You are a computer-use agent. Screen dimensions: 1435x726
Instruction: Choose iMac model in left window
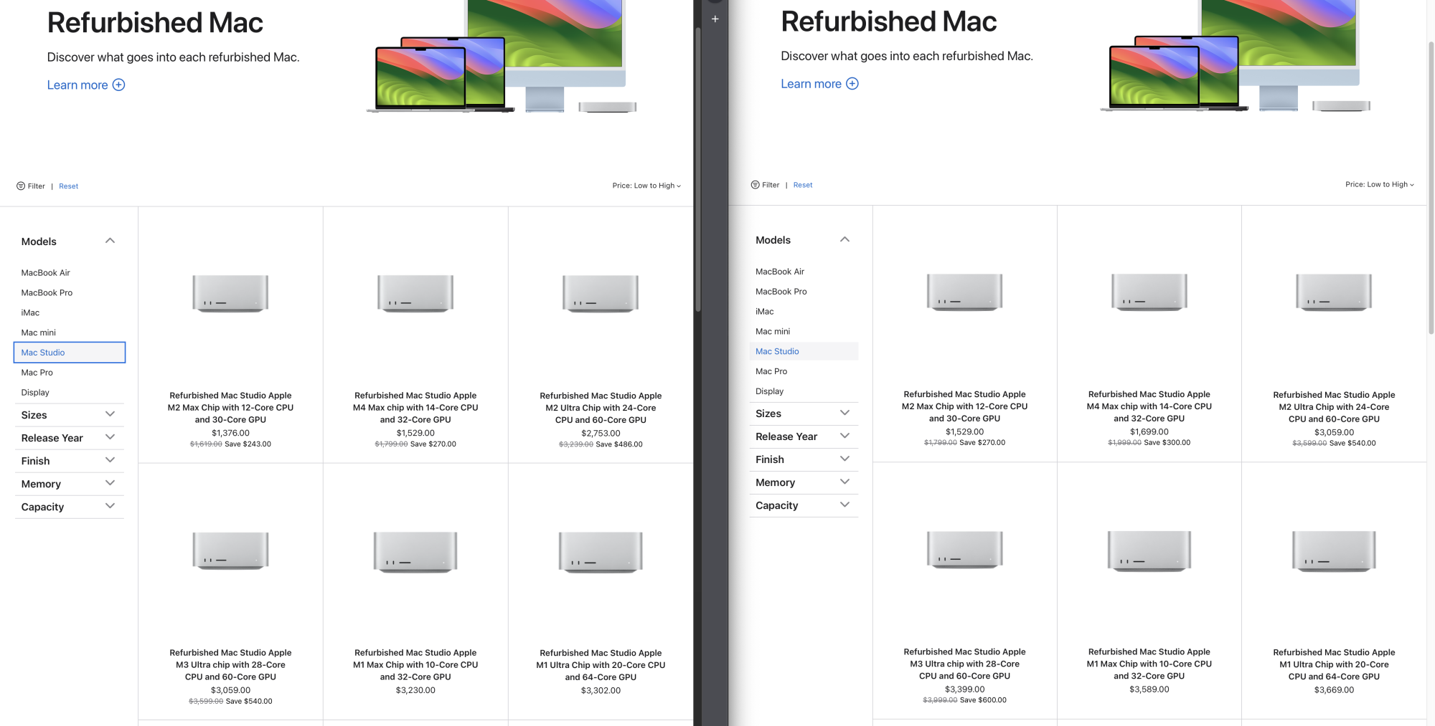tap(31, 313)
